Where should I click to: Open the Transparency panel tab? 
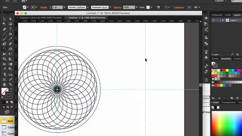coord(228,102)
